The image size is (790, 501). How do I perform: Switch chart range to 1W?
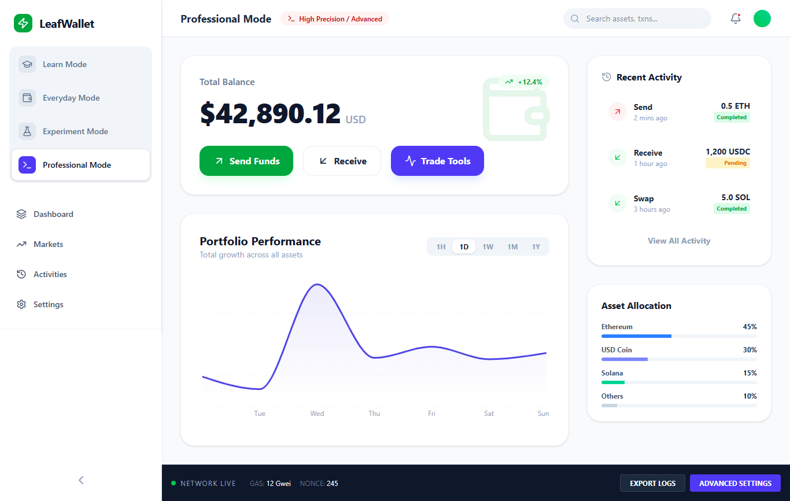(x=488, y=247)
